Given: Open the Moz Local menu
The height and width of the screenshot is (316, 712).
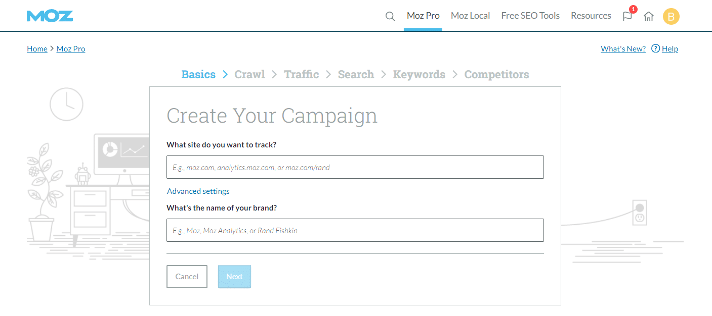Looking at the screenshot, I should 470,16.
